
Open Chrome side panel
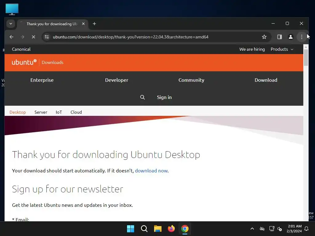point(279,37)
